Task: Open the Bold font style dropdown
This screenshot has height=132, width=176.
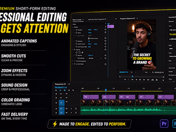Action: pyautogui.click(x=172, y=49)
